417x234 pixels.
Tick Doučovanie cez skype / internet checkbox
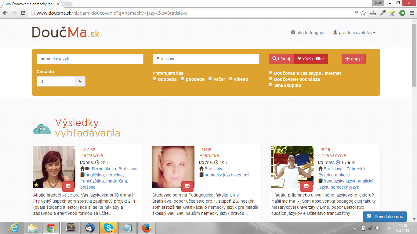coord(270,73)
